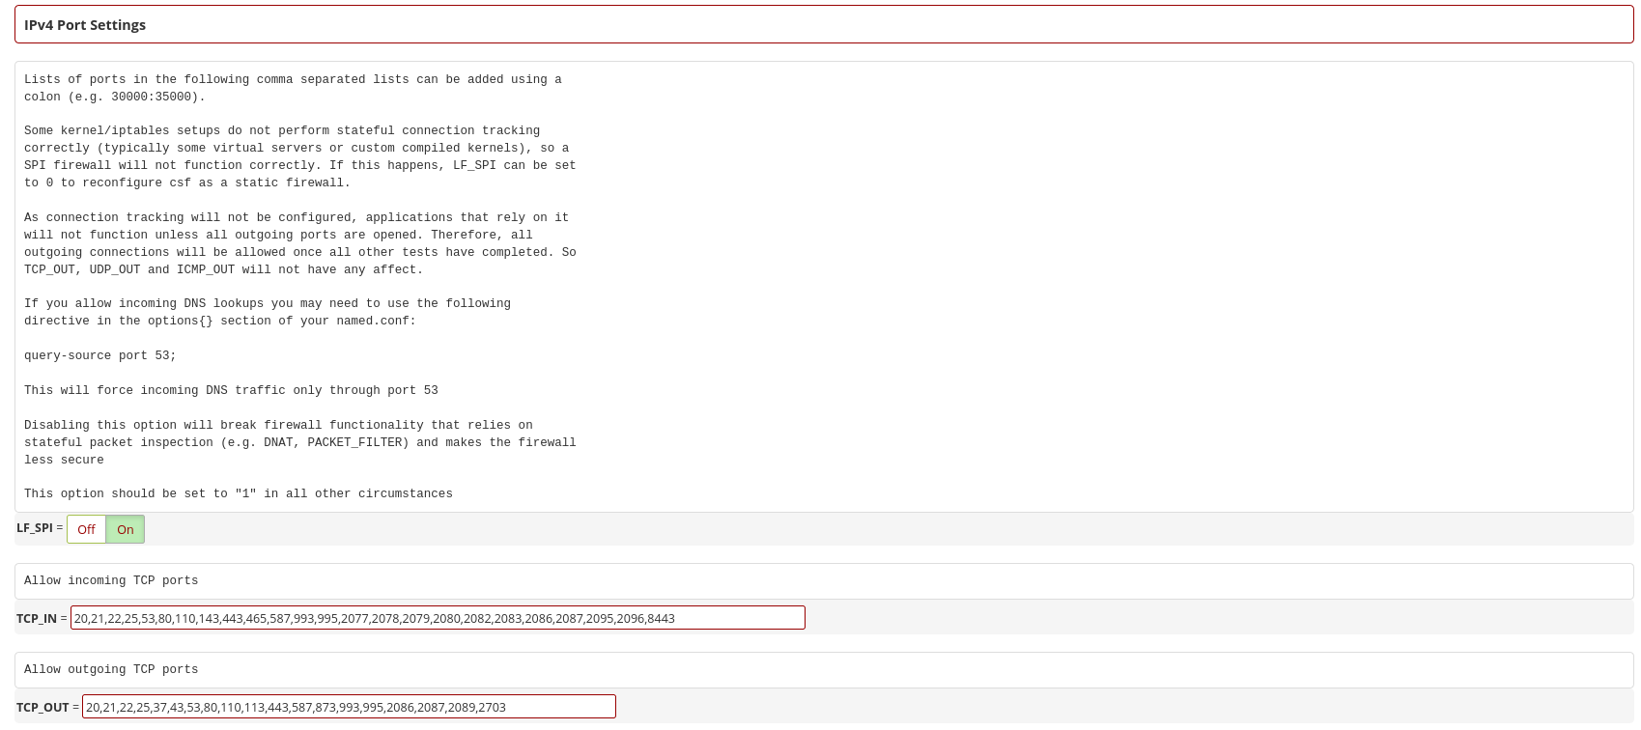Switch LF_SPI to Off
Viewport: 1641px width, 730px height.
pos(86,529)
